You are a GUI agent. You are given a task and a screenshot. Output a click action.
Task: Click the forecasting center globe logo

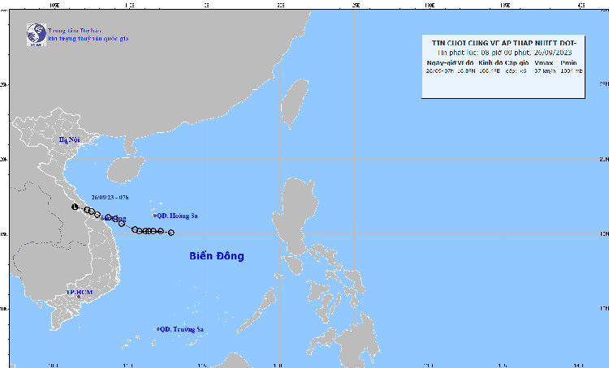[x=37, y=35]
